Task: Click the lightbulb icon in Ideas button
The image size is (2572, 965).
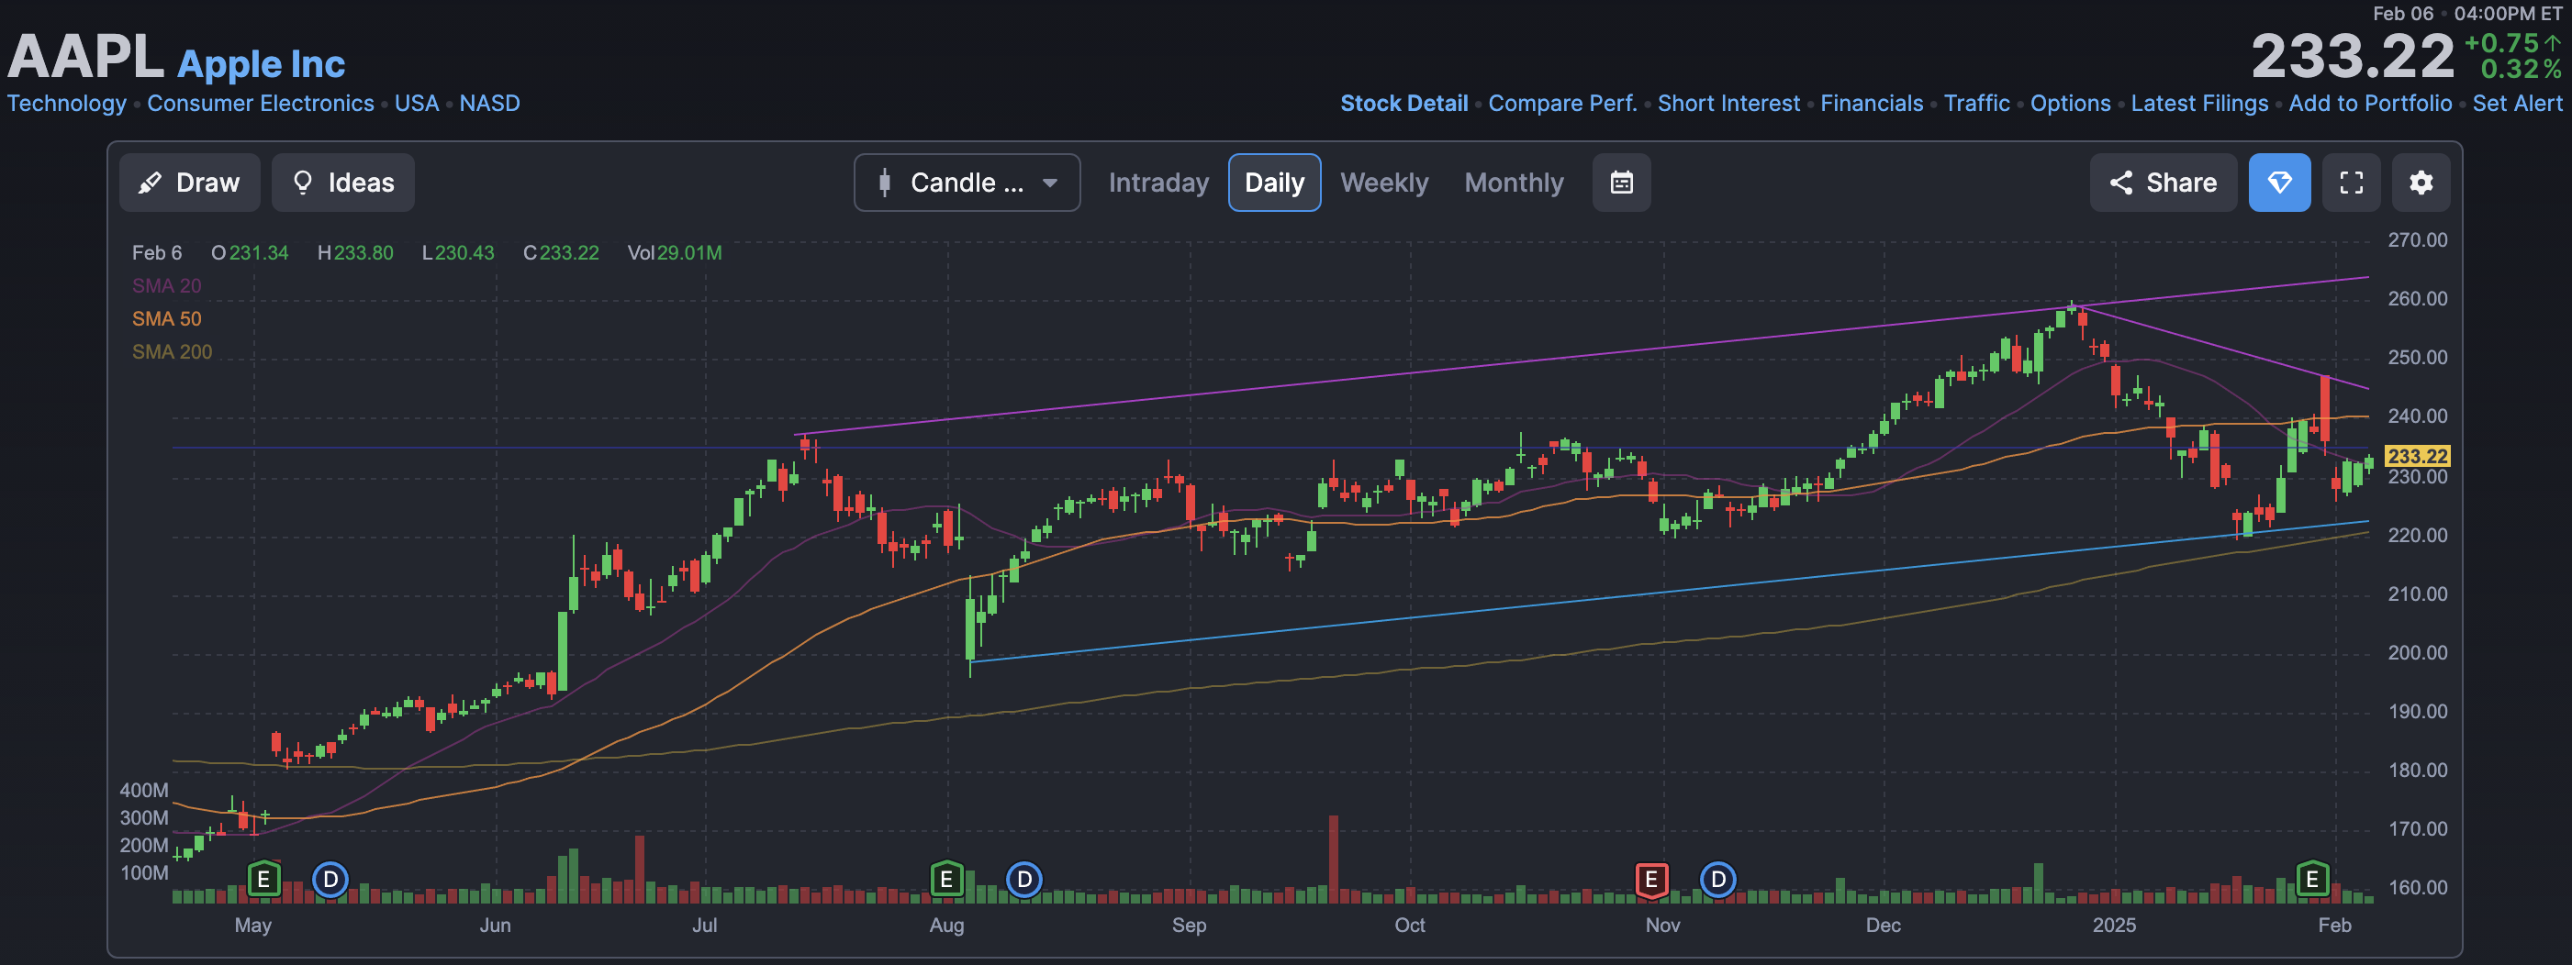Action: 303,182
